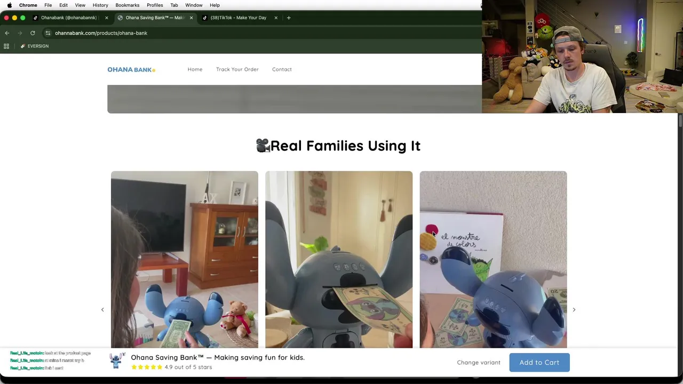The width and height of the screenshot is (683, 384).
Task: Open the EVERSIGN bookmark
Action: coord(35,46)
